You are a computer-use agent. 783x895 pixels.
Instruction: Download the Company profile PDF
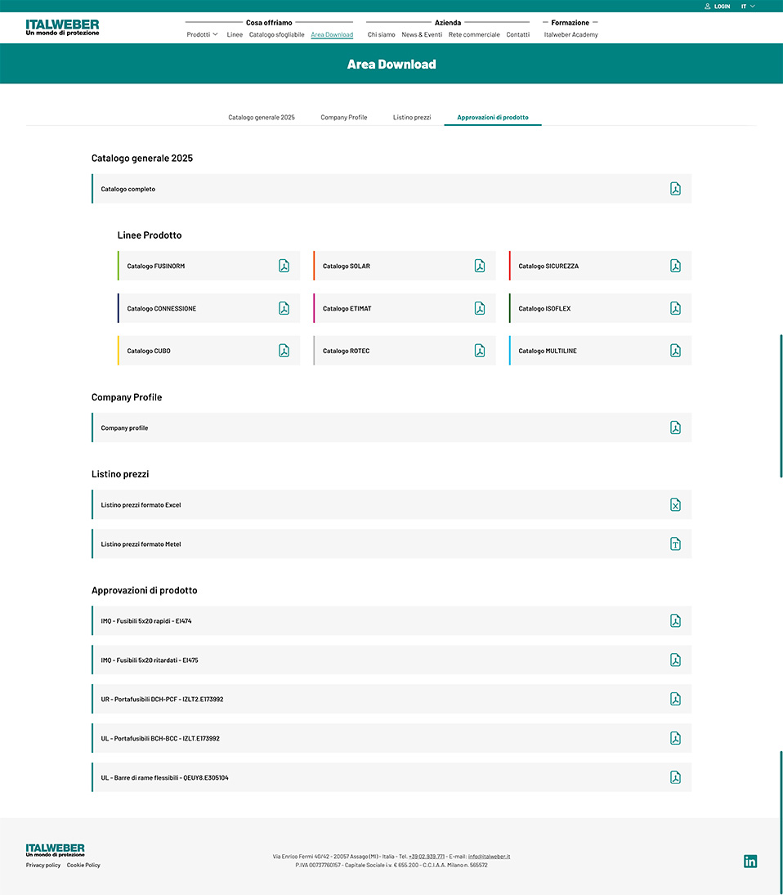tap(675, 427)
